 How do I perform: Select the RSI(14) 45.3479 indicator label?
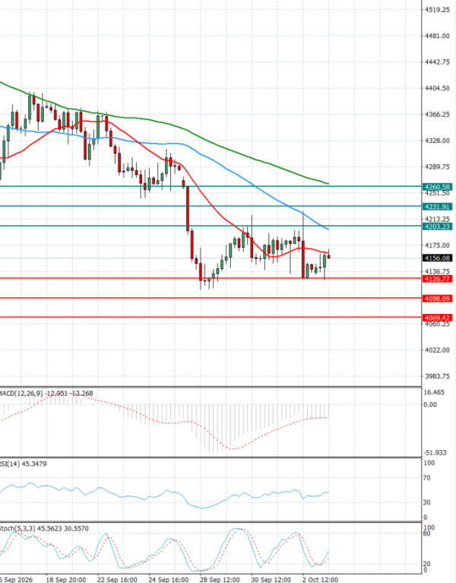click(23, 464)
